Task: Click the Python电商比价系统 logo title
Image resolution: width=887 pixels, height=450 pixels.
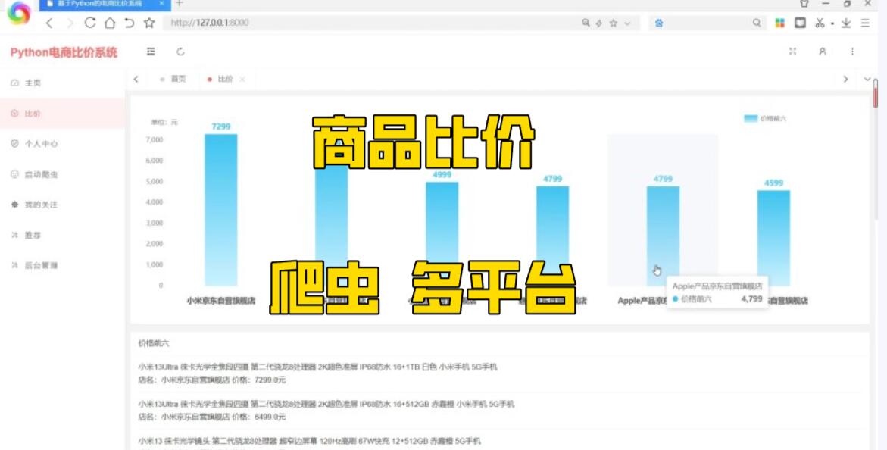Action: pos(64,52)
